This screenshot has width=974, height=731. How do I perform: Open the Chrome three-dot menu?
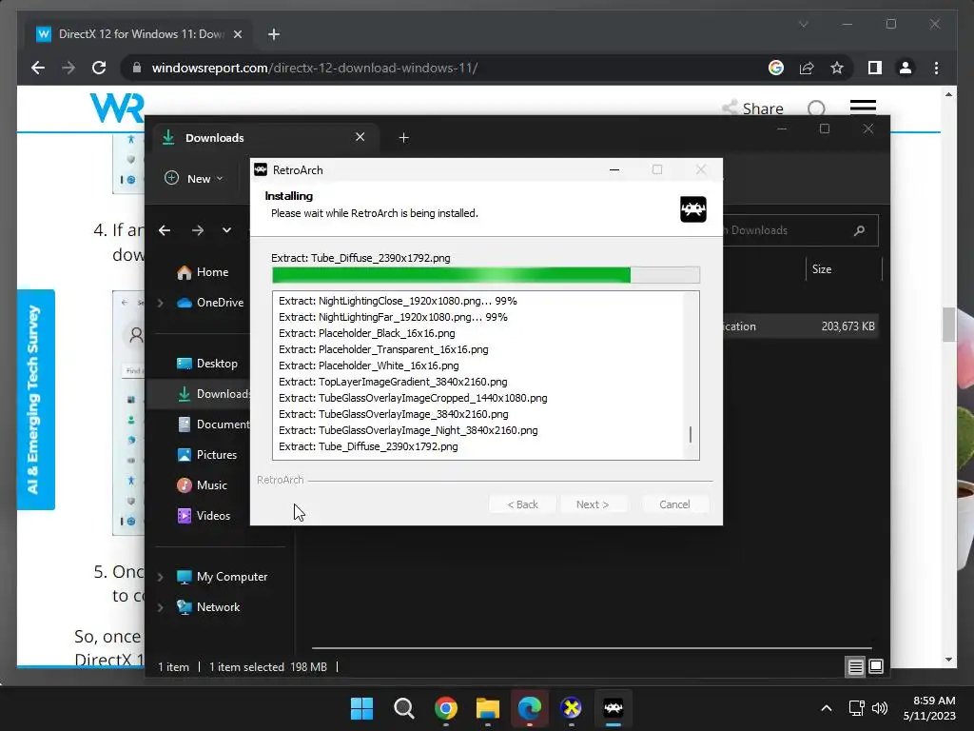936,68
